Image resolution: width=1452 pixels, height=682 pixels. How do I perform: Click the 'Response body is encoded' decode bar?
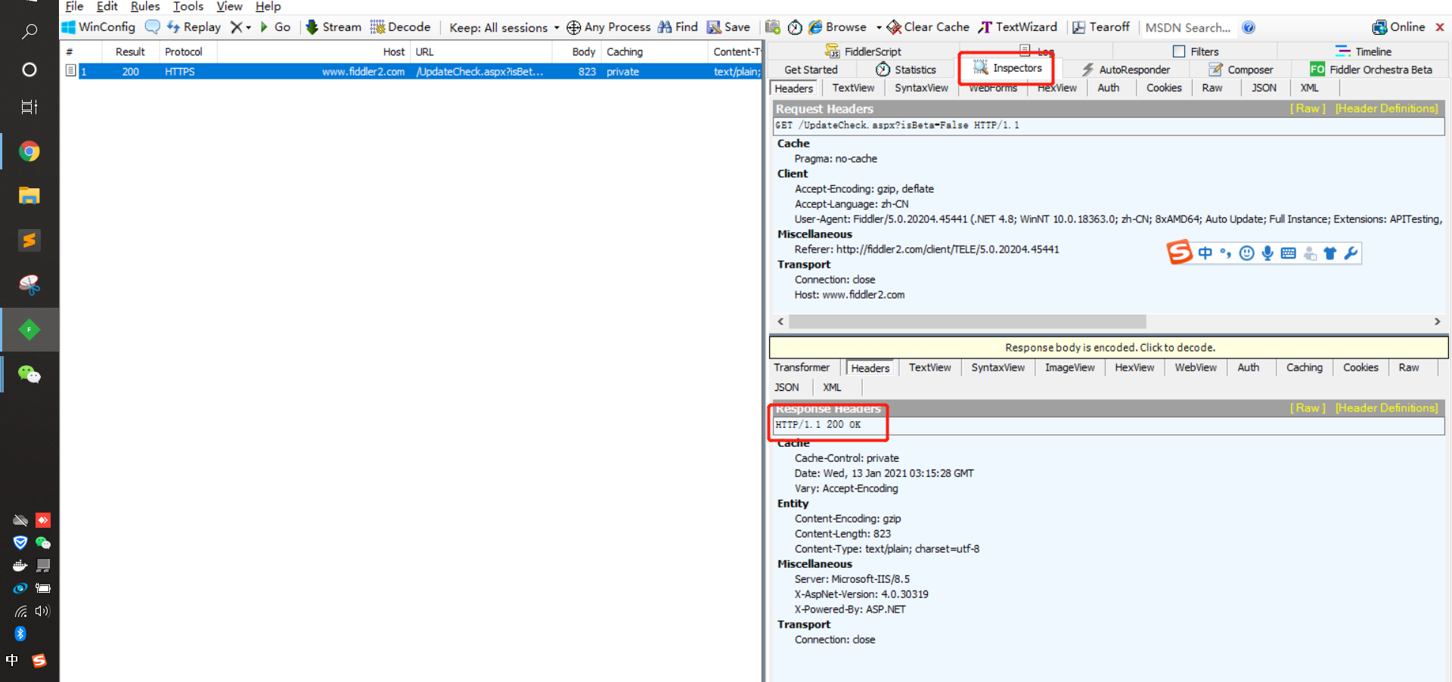click(x=1109, y=348)
